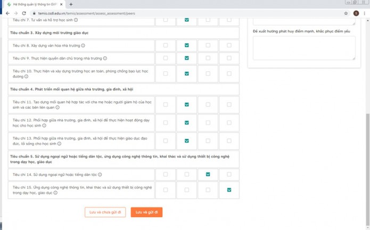Uncheck the last checkbox for Tiêu chí 15
The width and height of the screenshot is (370, 230).
tap(229, 190)
